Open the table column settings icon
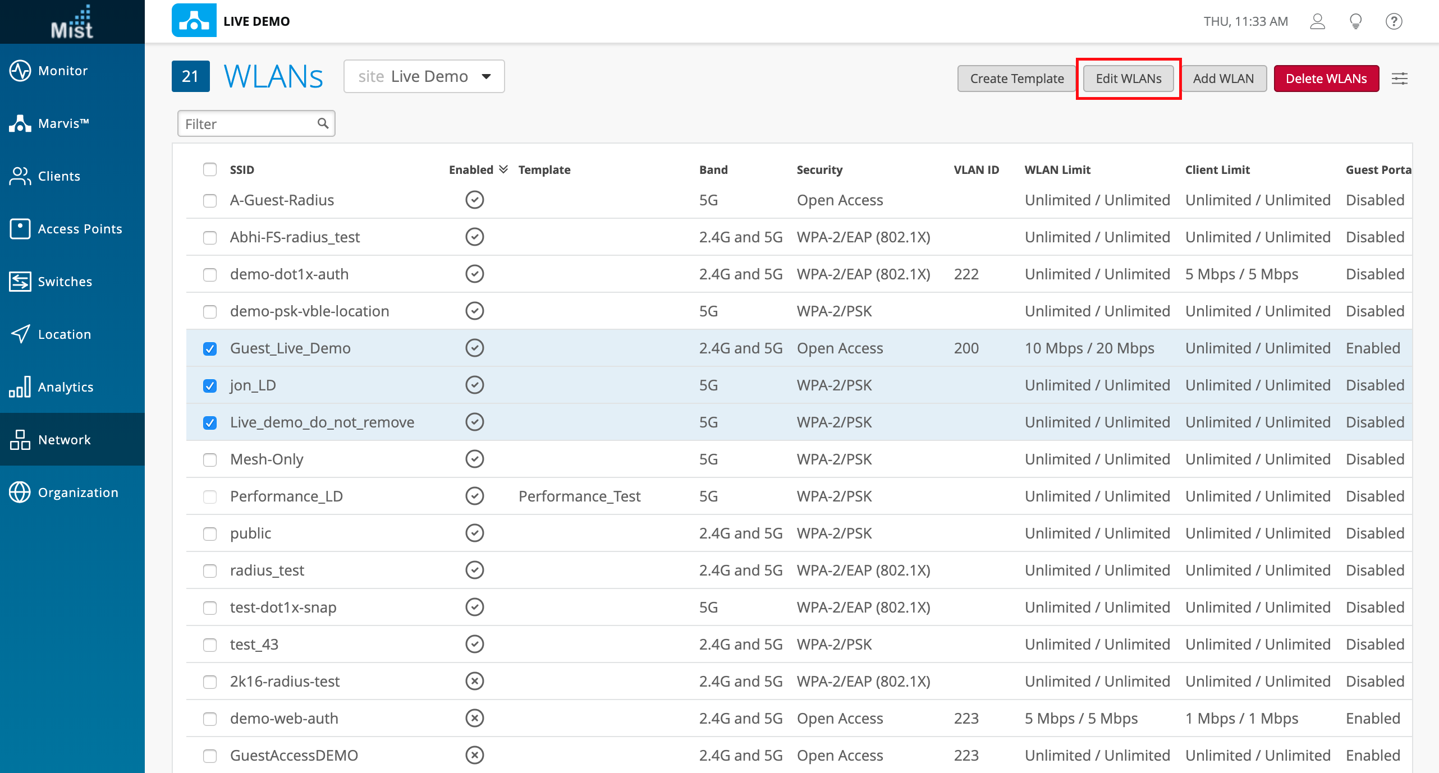This screenshot has height=773, width=1439. [1400, 79]
